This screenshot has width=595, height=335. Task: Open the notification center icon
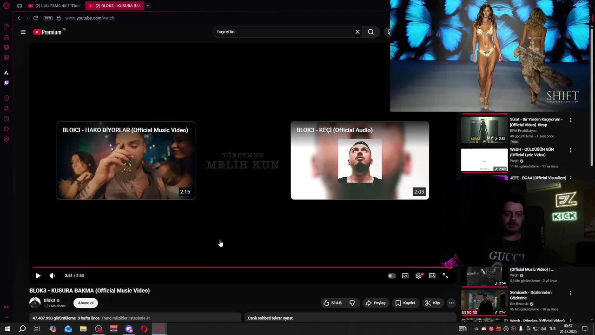(585, 329)
